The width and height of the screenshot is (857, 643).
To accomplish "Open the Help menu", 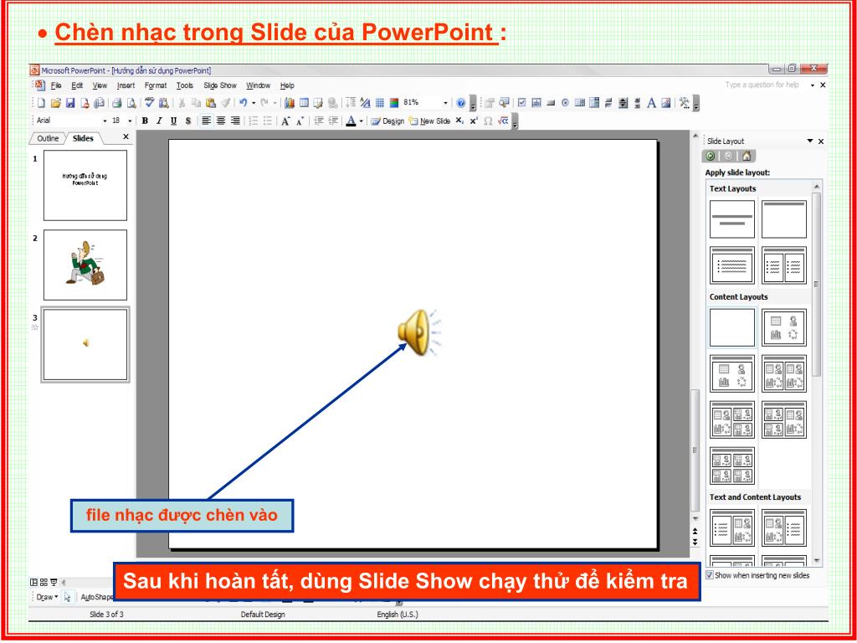I will (288, 85).
